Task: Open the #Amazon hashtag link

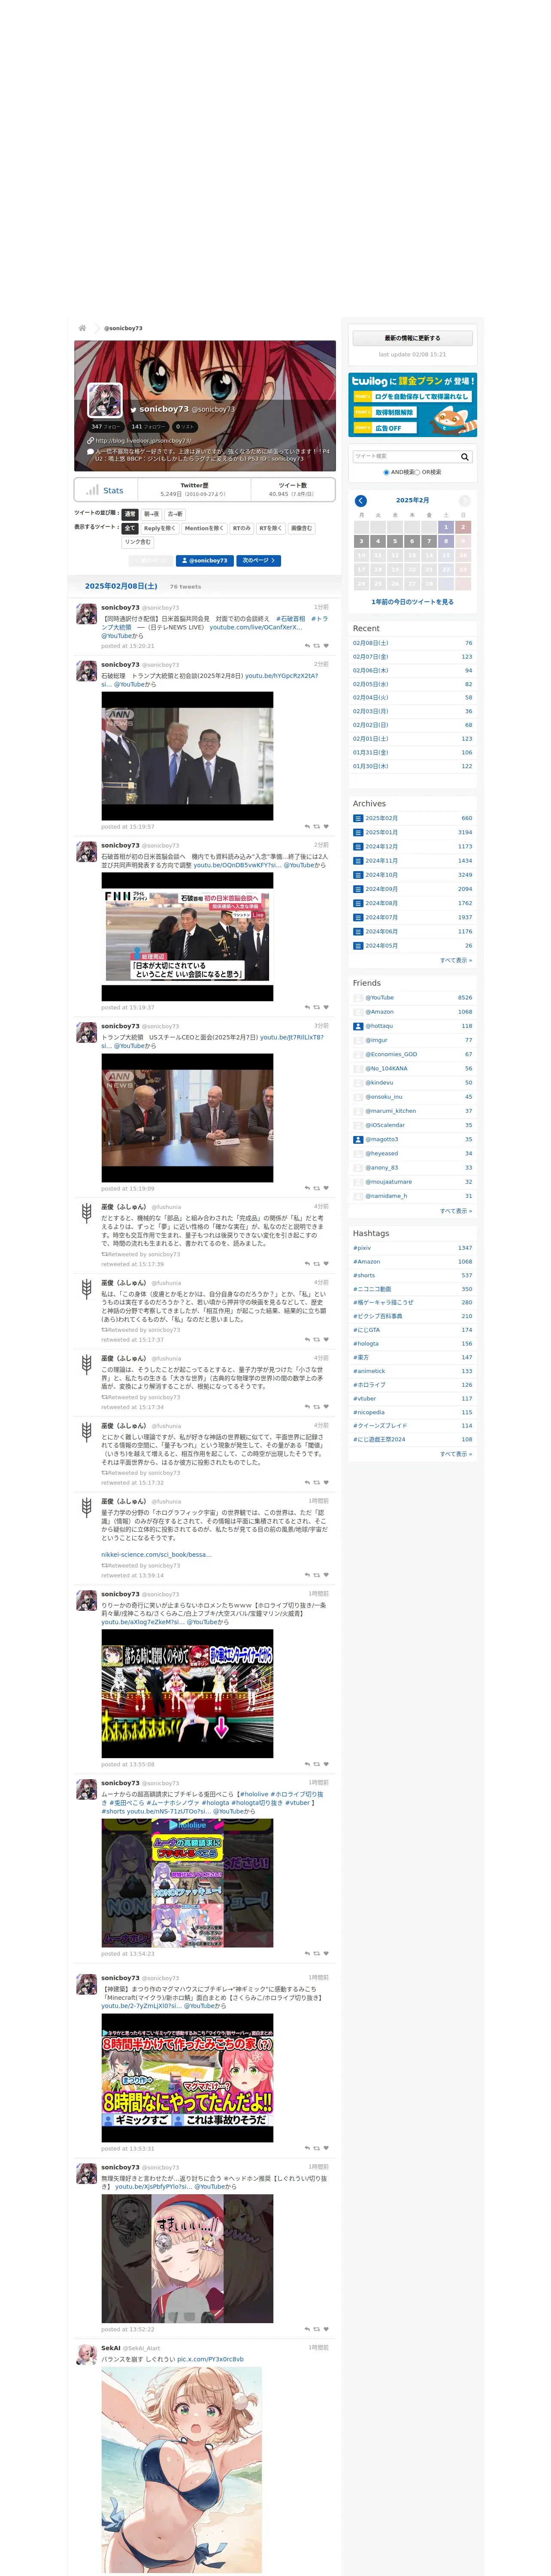Action: pos(366,1262)
